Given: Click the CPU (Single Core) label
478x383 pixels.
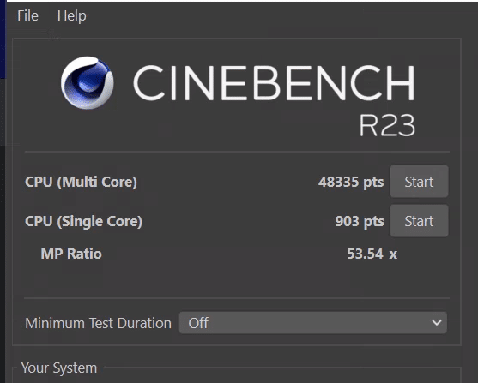Looking at the screenshot, I should click(83, 221).
